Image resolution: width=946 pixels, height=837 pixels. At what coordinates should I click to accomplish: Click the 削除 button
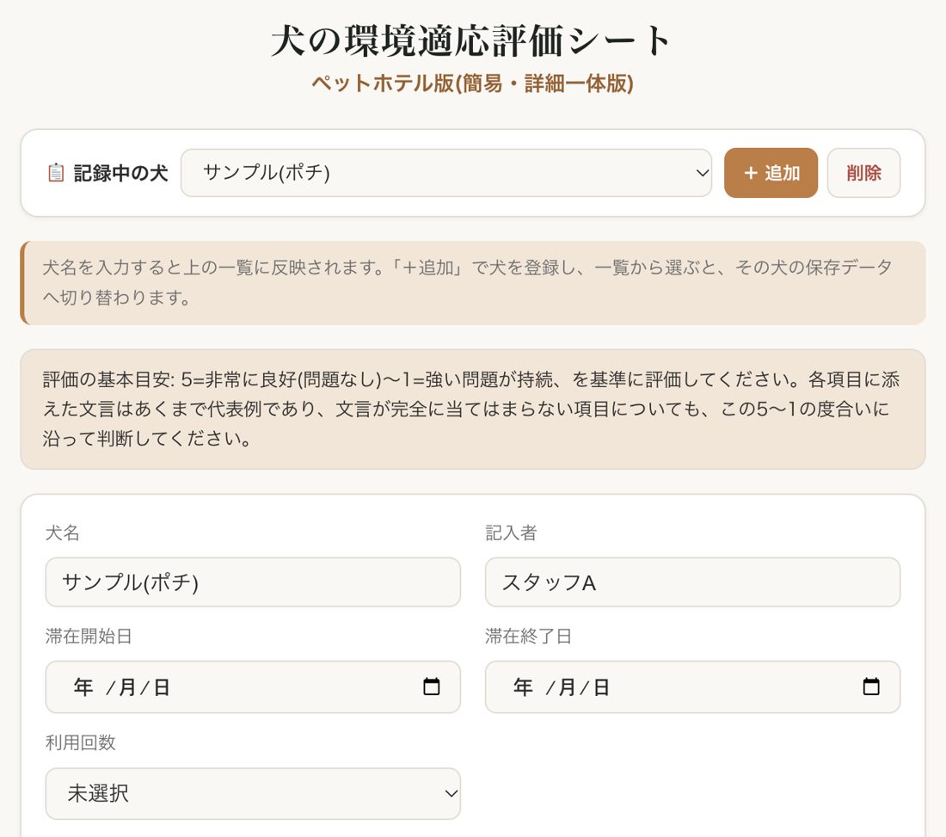[863, 173]
